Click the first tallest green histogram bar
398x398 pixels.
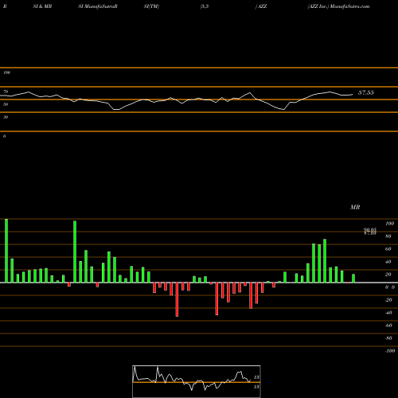point(6,251)
